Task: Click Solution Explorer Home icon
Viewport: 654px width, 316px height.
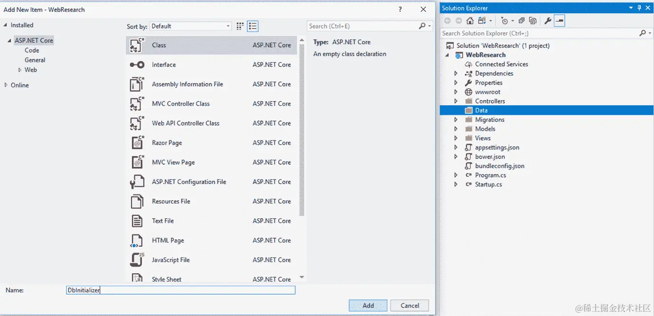Action: [x=470, y=20]
